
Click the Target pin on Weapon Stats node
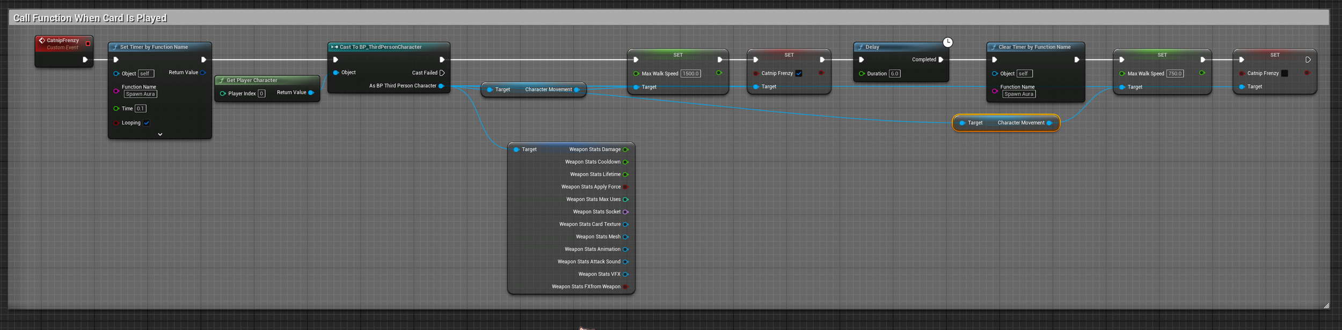click(x=516, y=150)
